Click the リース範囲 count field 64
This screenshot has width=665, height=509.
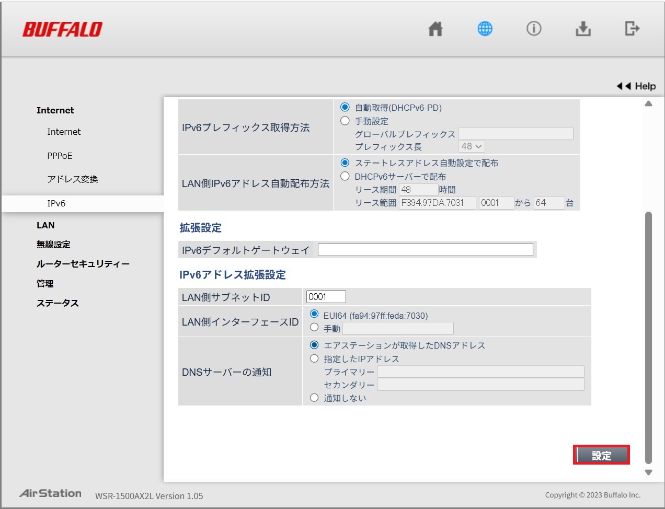(549, 203)
